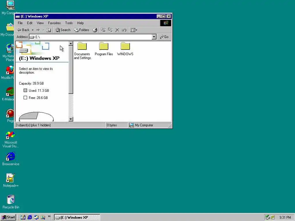Click the Copy To toolbar icon
Image resolution: width=295 pixels, height=221 pixels.
(x=110, y=30)
